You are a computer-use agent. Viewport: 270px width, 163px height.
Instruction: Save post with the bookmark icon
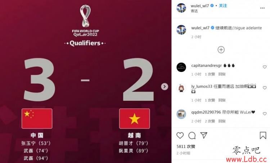pos(263,135)
